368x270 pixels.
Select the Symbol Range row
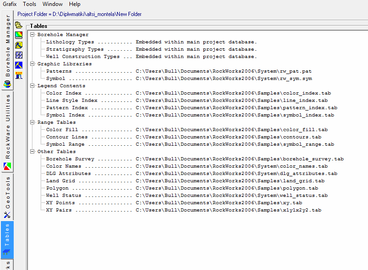[x=190, y=144]
